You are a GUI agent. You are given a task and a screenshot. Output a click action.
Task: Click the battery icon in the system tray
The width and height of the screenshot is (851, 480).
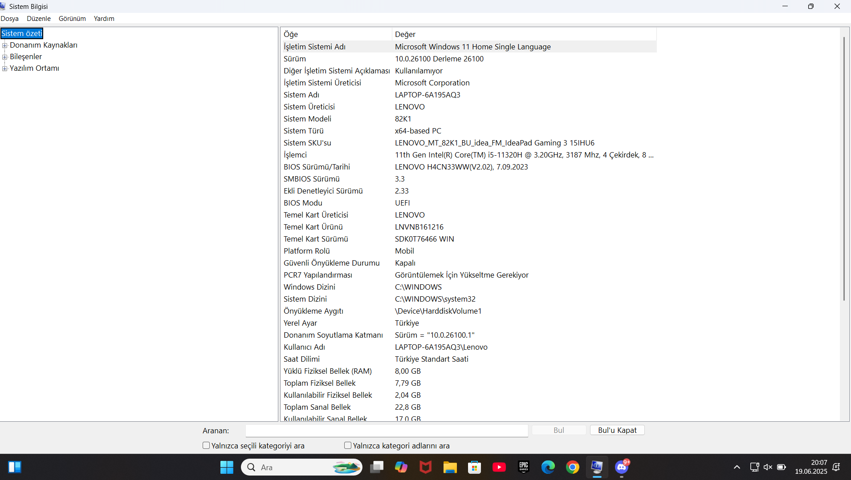coord(782,467)
